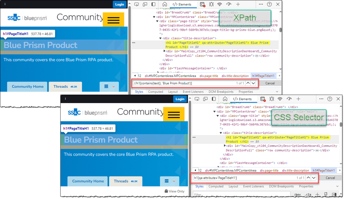Image resolution: width=344 pixels, height=199 pixels.
Task: Toggle element inspect tool in upper DevTools
Action: (x=136, y=4)
